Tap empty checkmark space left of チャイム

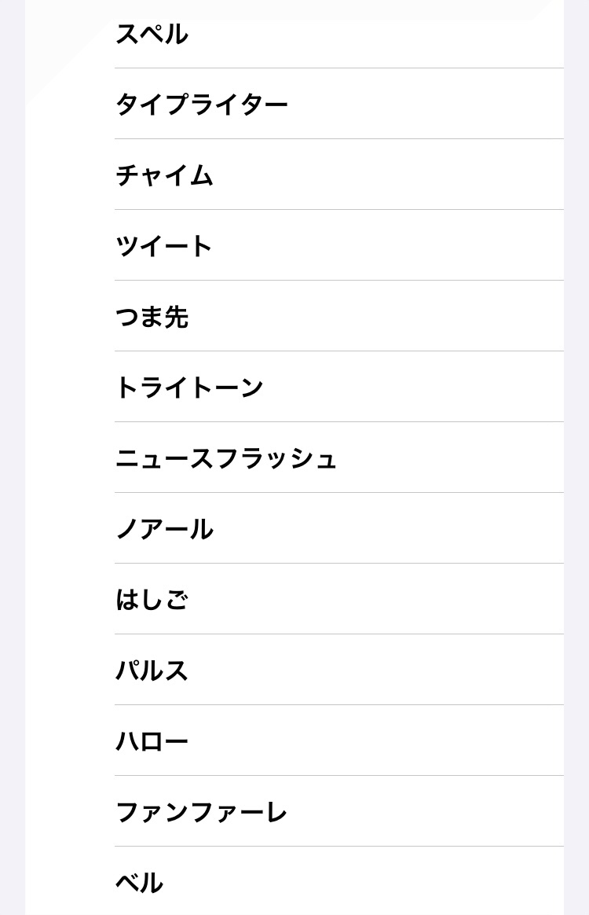click(71, 175)
